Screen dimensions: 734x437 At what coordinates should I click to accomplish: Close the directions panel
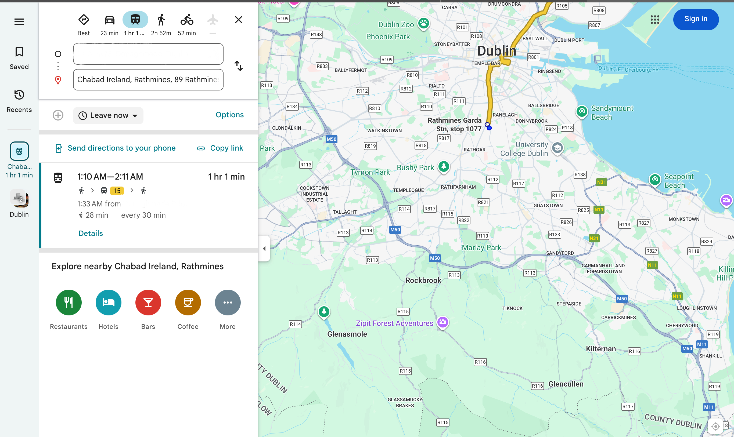[238, 20]
